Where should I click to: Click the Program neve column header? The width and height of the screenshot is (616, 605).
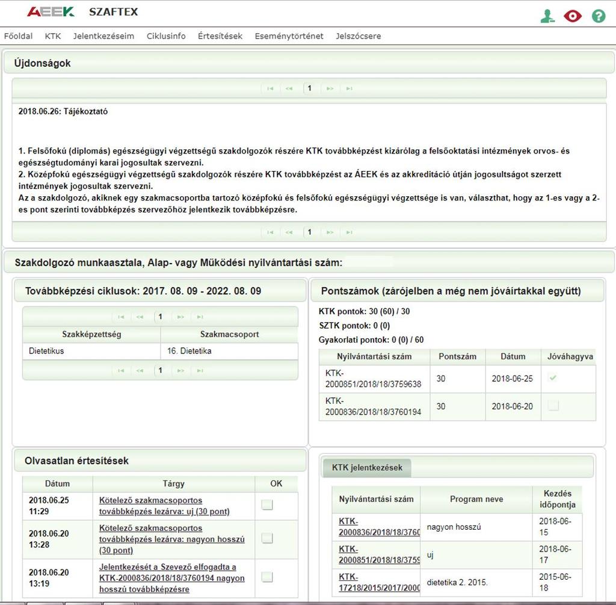click(476, 499)
